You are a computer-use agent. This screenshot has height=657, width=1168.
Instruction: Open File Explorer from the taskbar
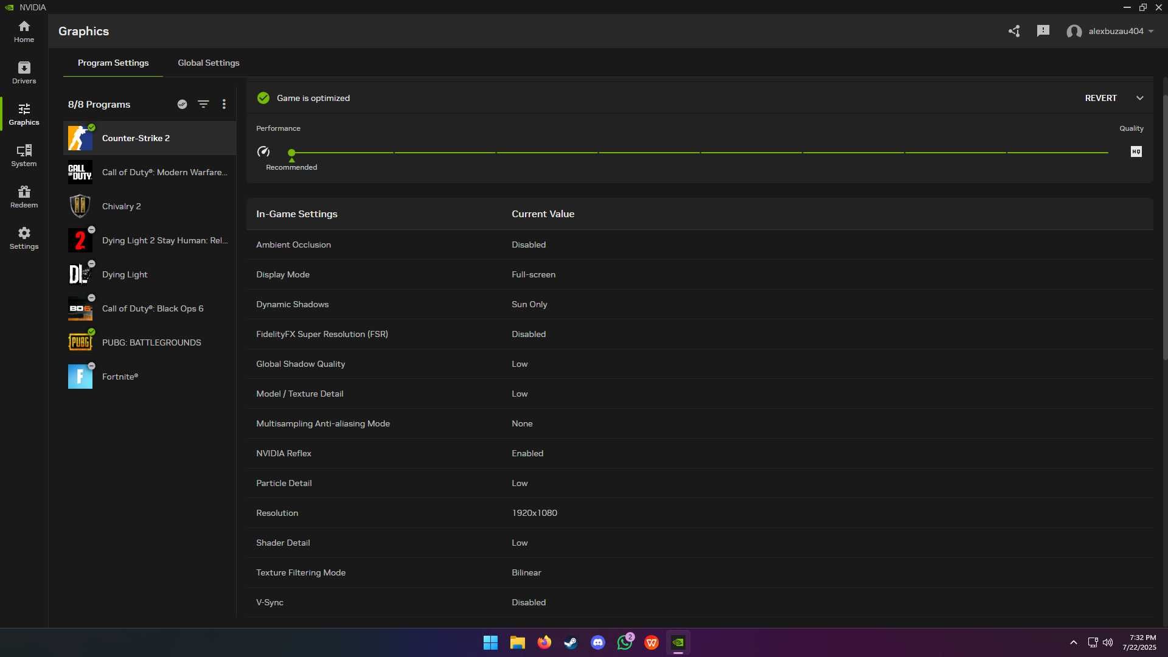518,642
